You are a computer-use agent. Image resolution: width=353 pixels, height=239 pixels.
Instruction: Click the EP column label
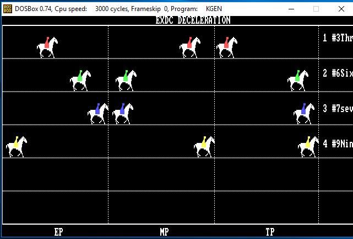[58, 232]
